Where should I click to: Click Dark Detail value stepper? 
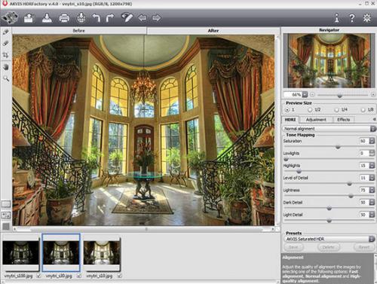pyautogui.click(x=372, y=203)
